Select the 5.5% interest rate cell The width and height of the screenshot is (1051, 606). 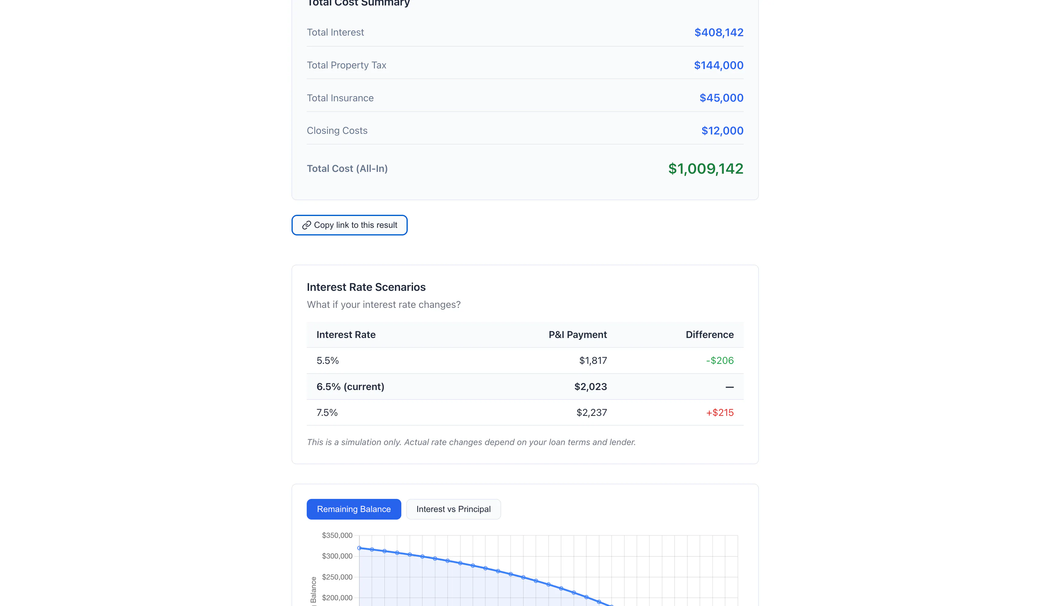(328, 360)
